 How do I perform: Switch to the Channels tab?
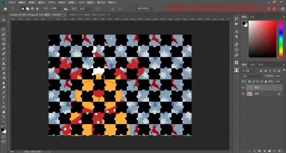(x=252, y=65)
